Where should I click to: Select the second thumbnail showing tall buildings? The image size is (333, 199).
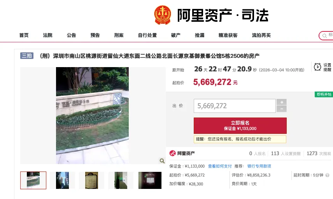[x=62, y=180]
